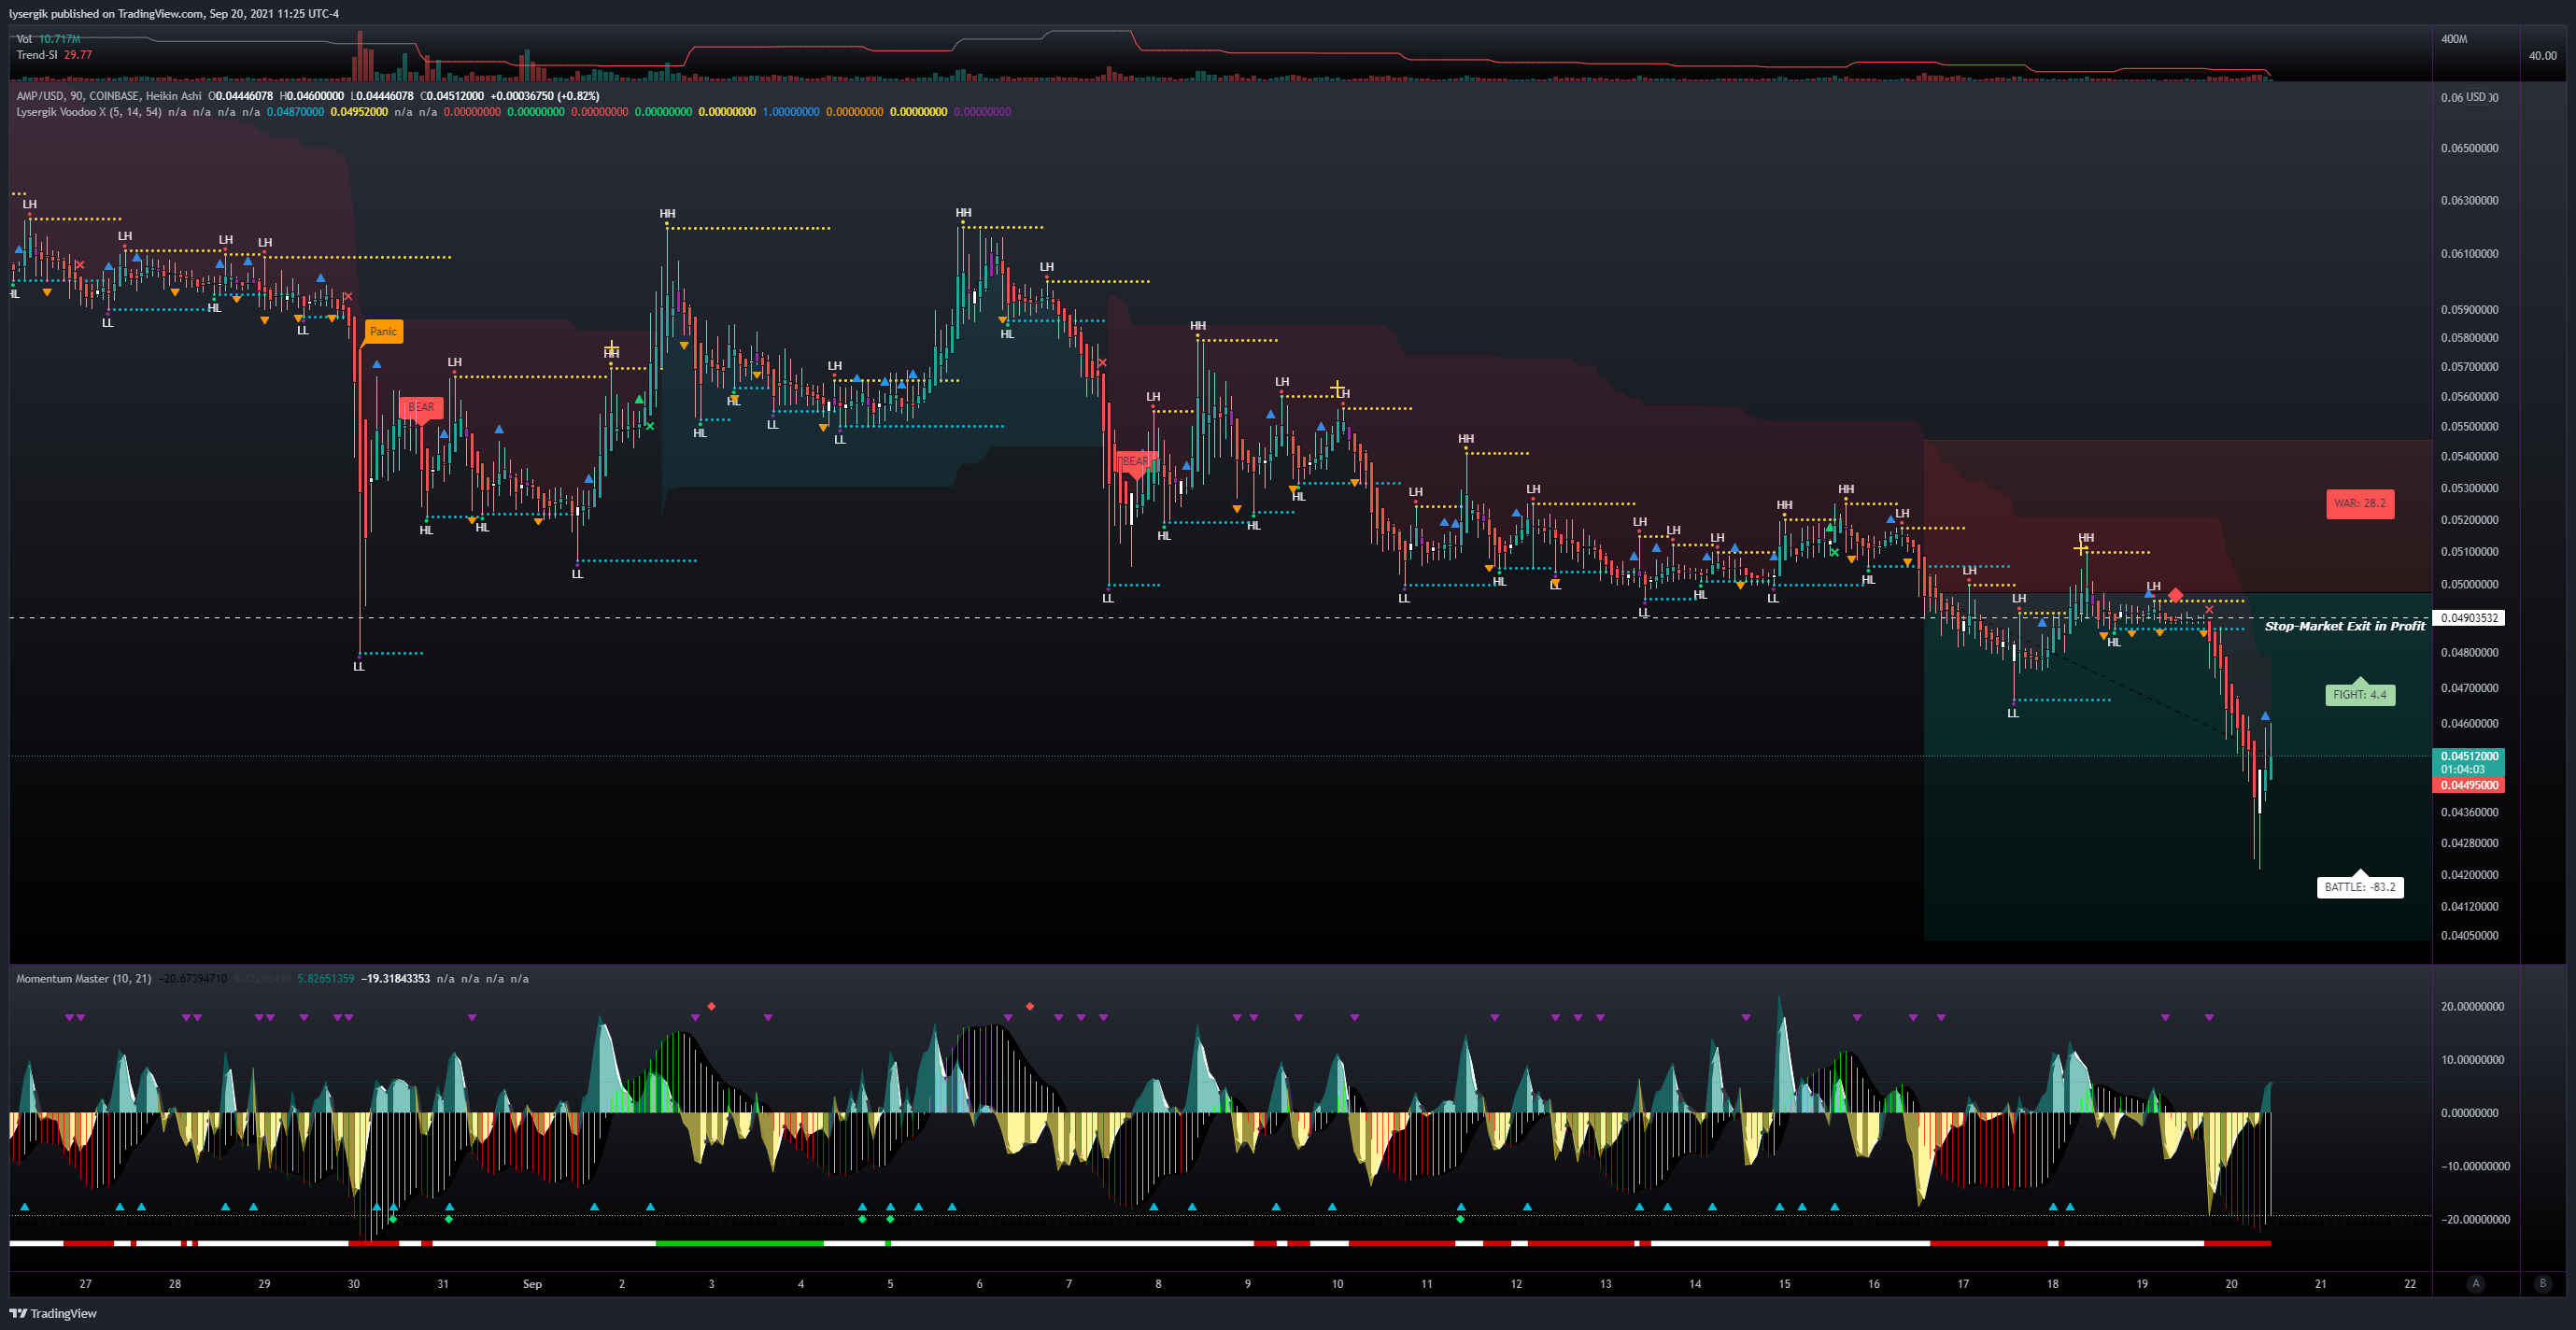Click the FIGHT: 4.4 label

pos(2359,694)
